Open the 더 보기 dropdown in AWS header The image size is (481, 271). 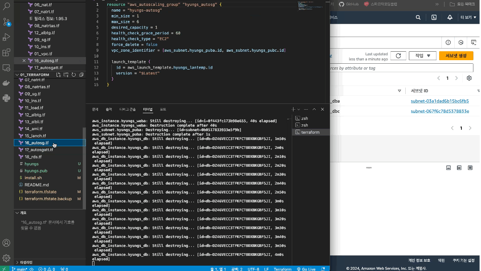click(x=468, y=17)
